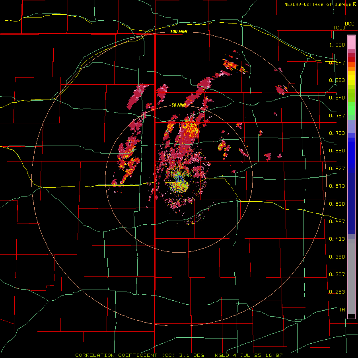This screenshot has width=358, height=358.
Task: Click the 50 NMI range ring label
Action: 179,105
